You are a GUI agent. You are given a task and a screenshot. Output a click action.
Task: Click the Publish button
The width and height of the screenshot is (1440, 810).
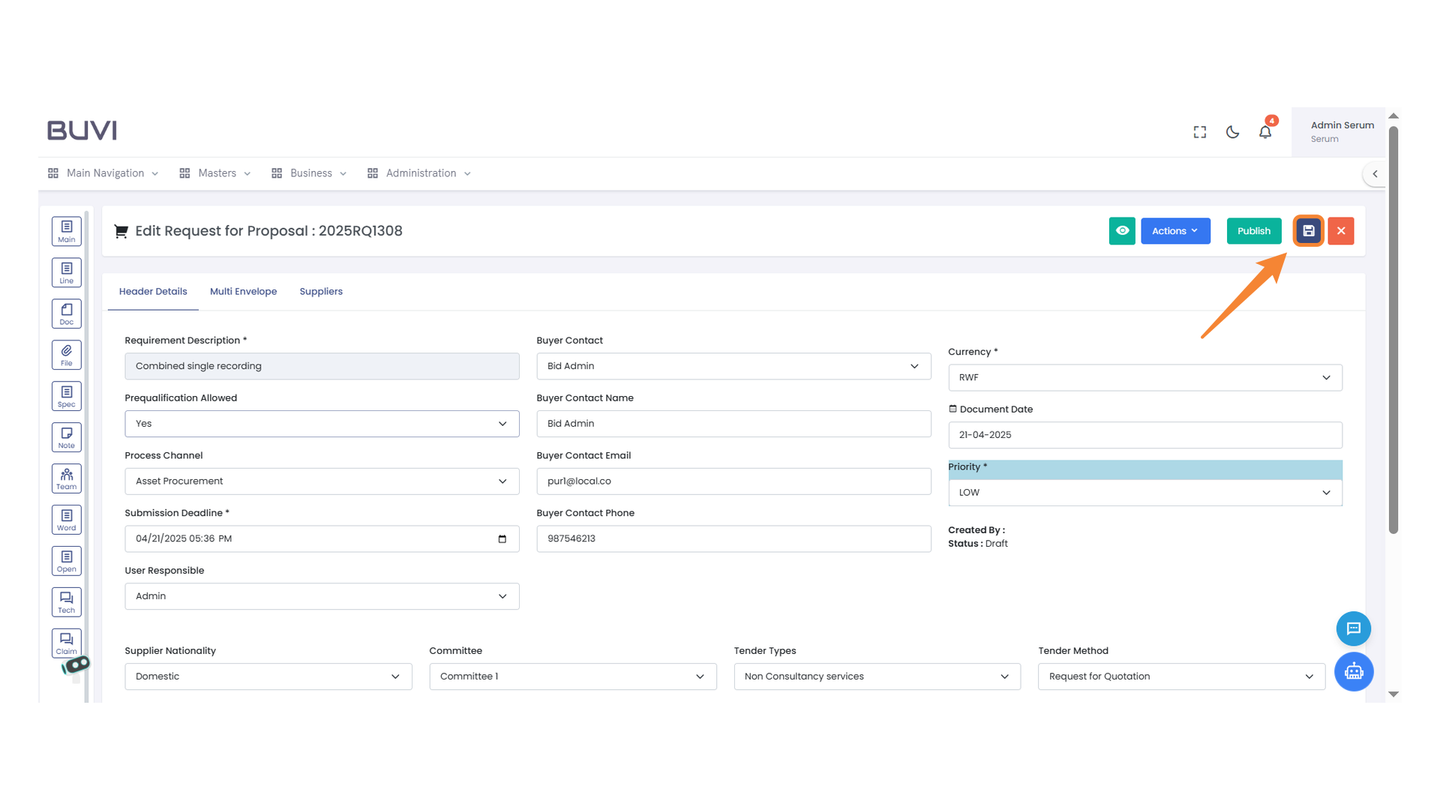tap(1253, 231)
